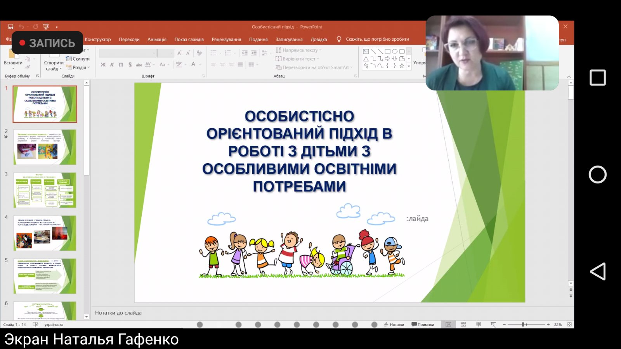This screenshot has width=621, height=349.
Task: Open the font size combo box
Action: pyautogui.click(x=166, y=53)
